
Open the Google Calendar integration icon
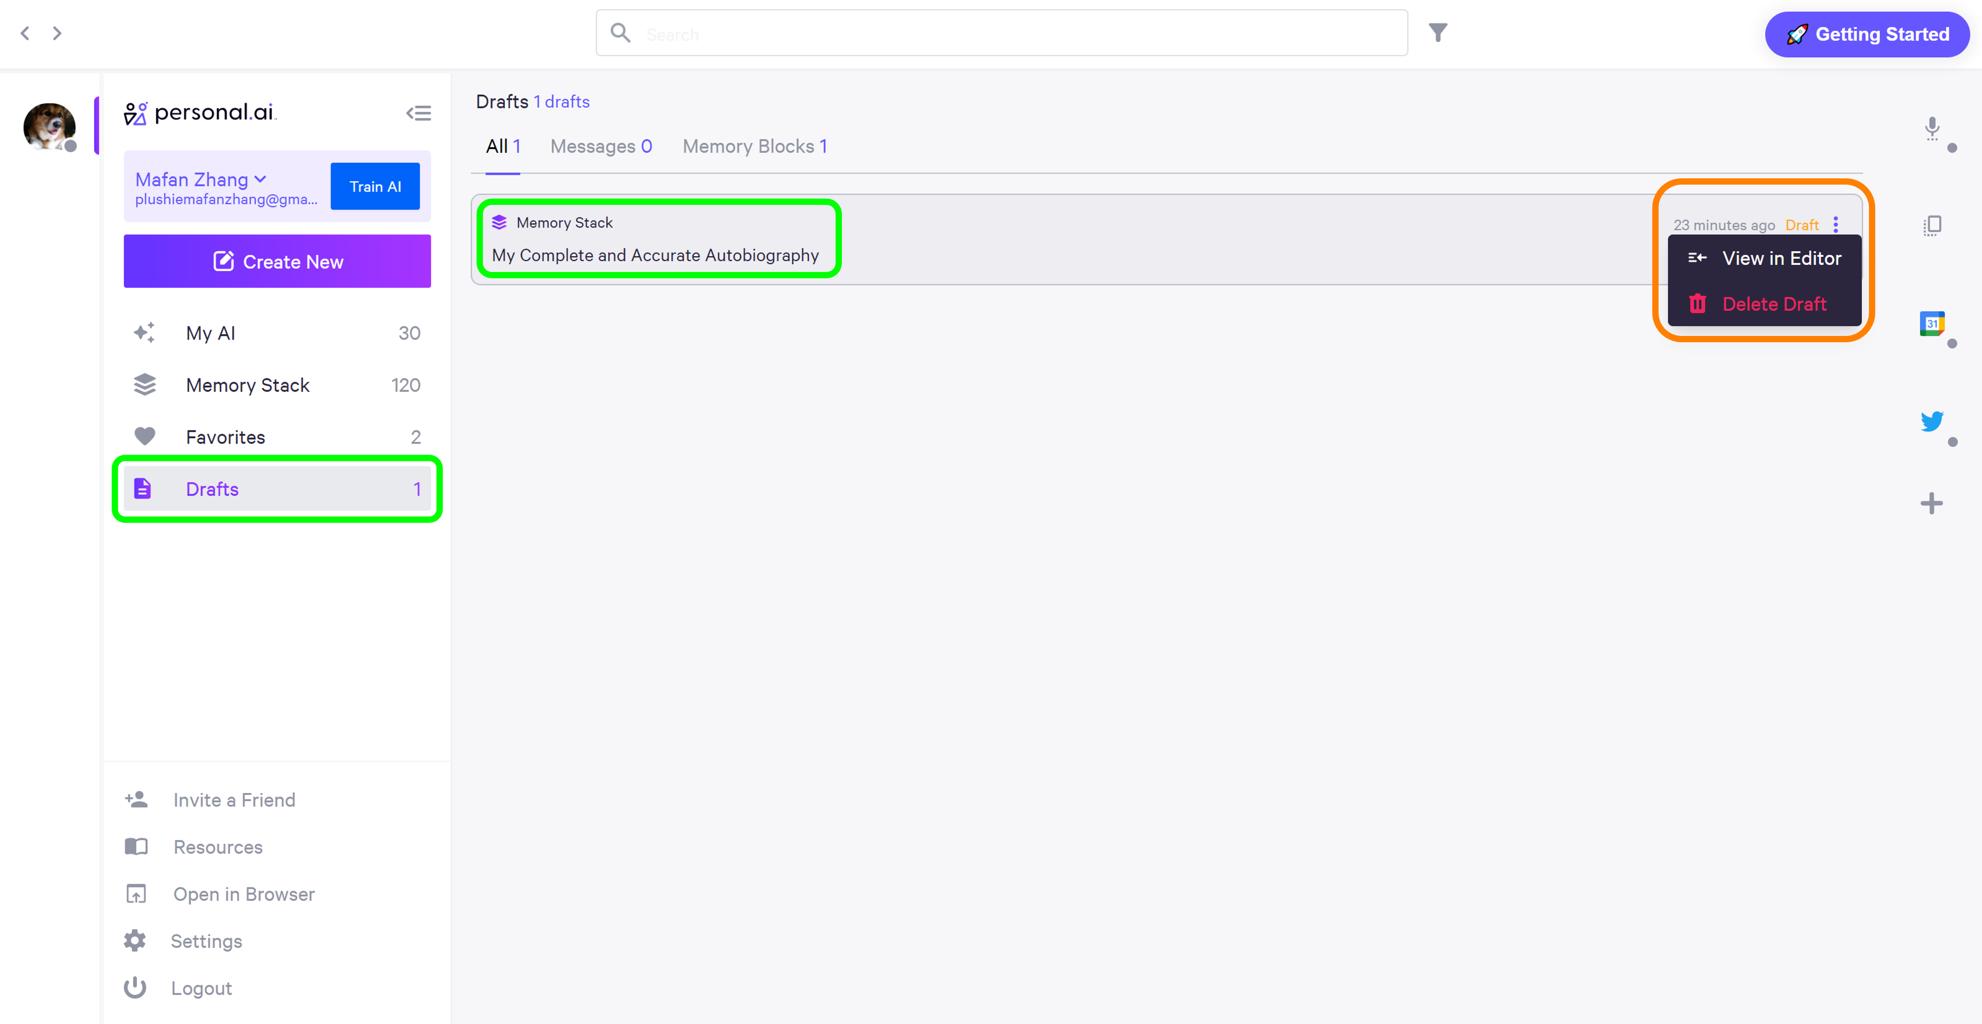(x=1931, y=323)
